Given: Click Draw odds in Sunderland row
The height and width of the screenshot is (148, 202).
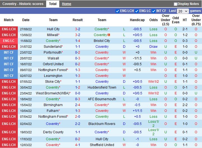Looking at the screenshot, I should pos(153,47).
